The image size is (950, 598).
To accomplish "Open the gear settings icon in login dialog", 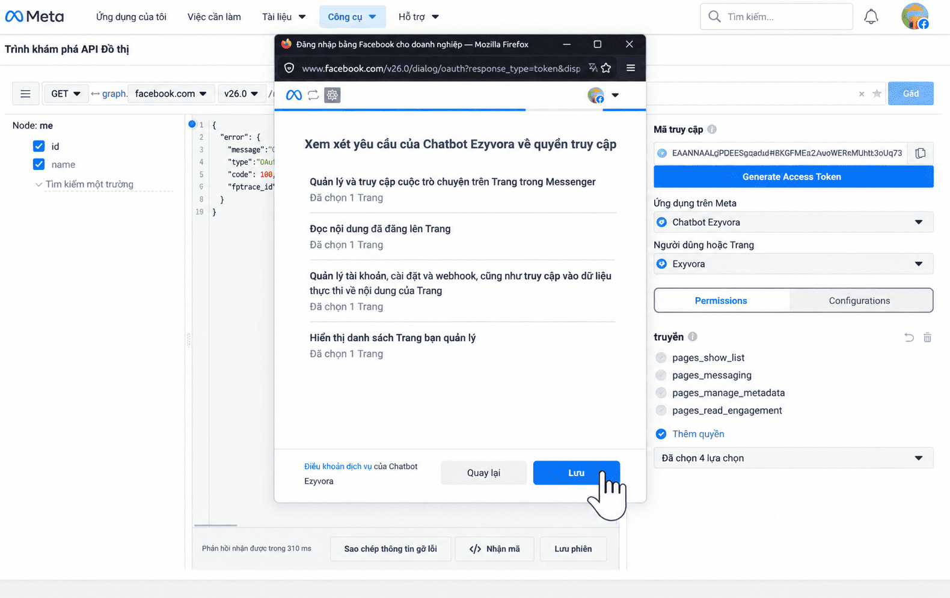I will click(x=332, y=95).
